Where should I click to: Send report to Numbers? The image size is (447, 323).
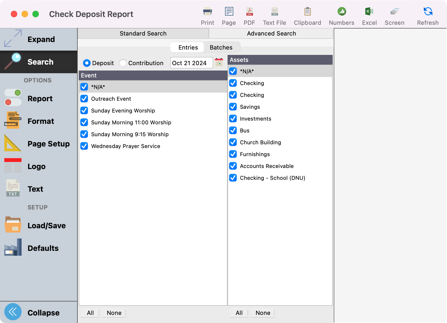(x=341, y=15)
